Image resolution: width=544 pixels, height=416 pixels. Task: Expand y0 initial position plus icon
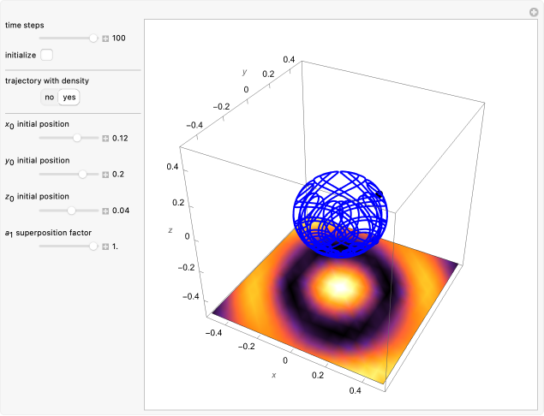click(x=105, y=174)
